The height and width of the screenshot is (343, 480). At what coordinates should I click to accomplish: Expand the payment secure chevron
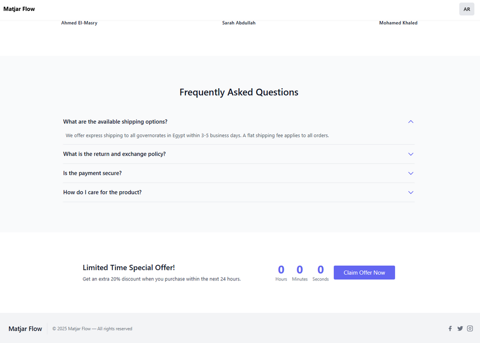411,173
